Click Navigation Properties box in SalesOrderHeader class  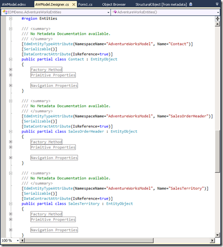[54, 158]
